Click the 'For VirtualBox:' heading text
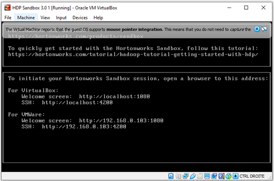 tap(33, 90)
